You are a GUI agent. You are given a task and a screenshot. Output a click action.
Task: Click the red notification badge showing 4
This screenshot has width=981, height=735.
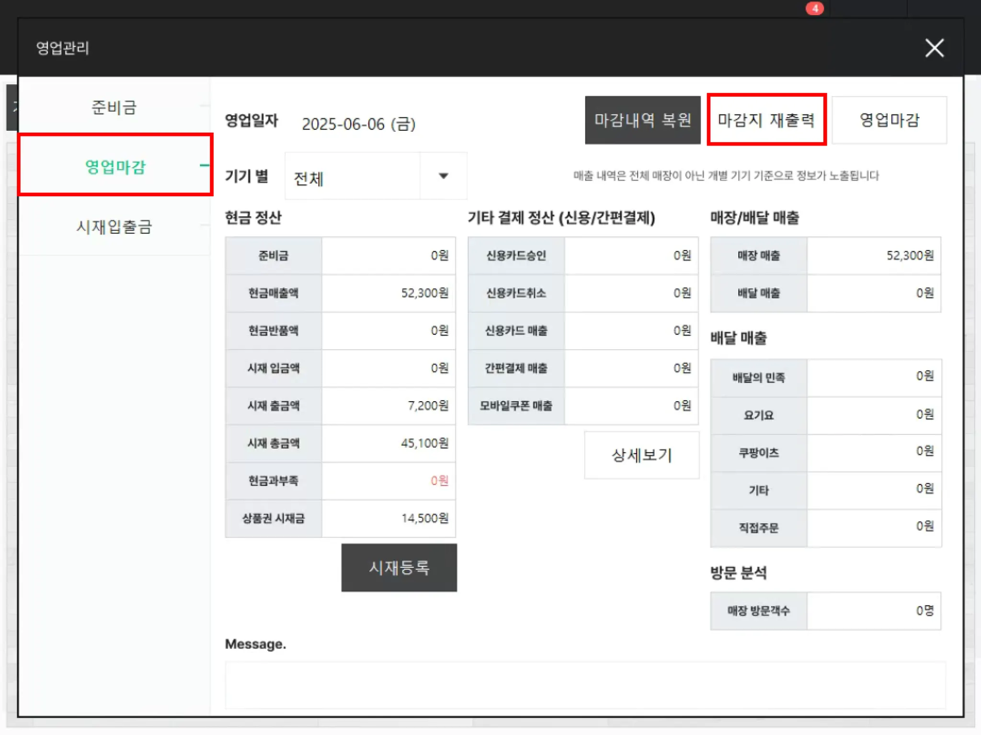[814, 9]
